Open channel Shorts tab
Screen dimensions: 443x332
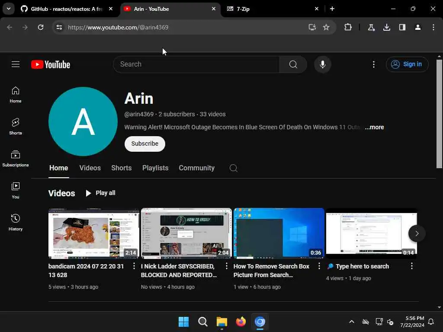point(122,168)
